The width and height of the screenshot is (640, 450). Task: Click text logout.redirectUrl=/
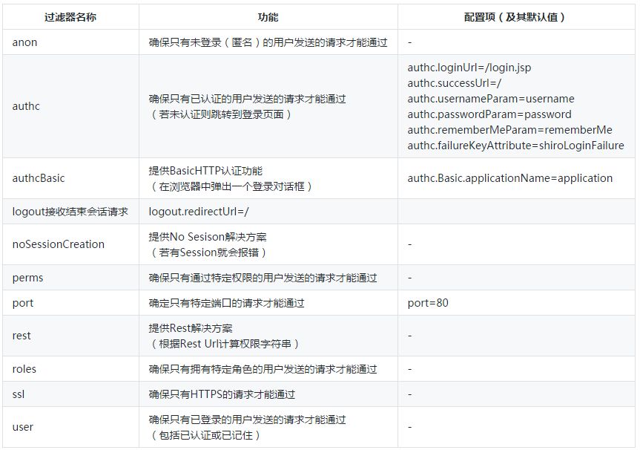point(199,212)
